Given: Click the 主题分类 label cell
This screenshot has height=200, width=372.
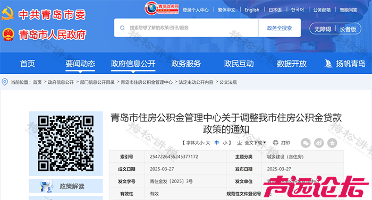Looking at the screenshot, I should pos(243,156).
